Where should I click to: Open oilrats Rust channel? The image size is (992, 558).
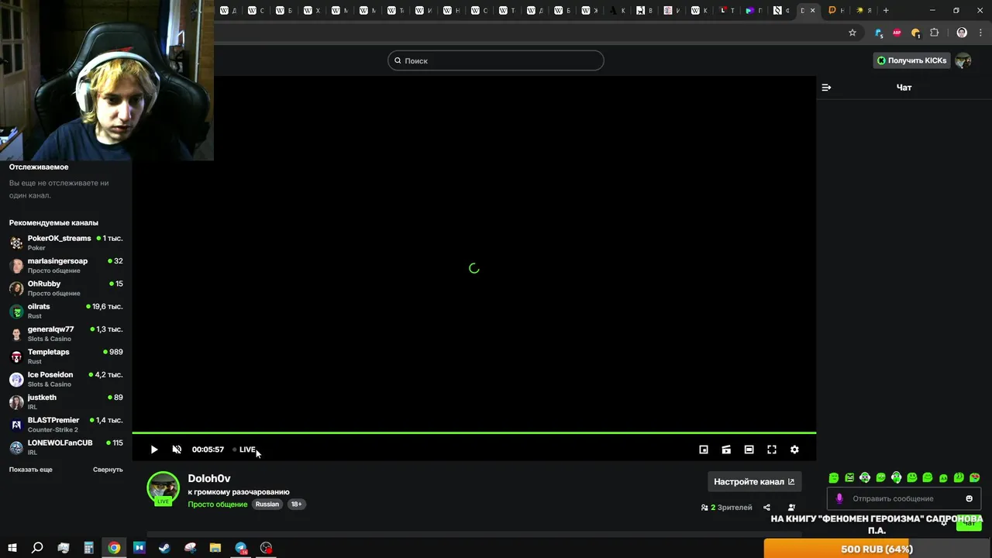[66, 311]
